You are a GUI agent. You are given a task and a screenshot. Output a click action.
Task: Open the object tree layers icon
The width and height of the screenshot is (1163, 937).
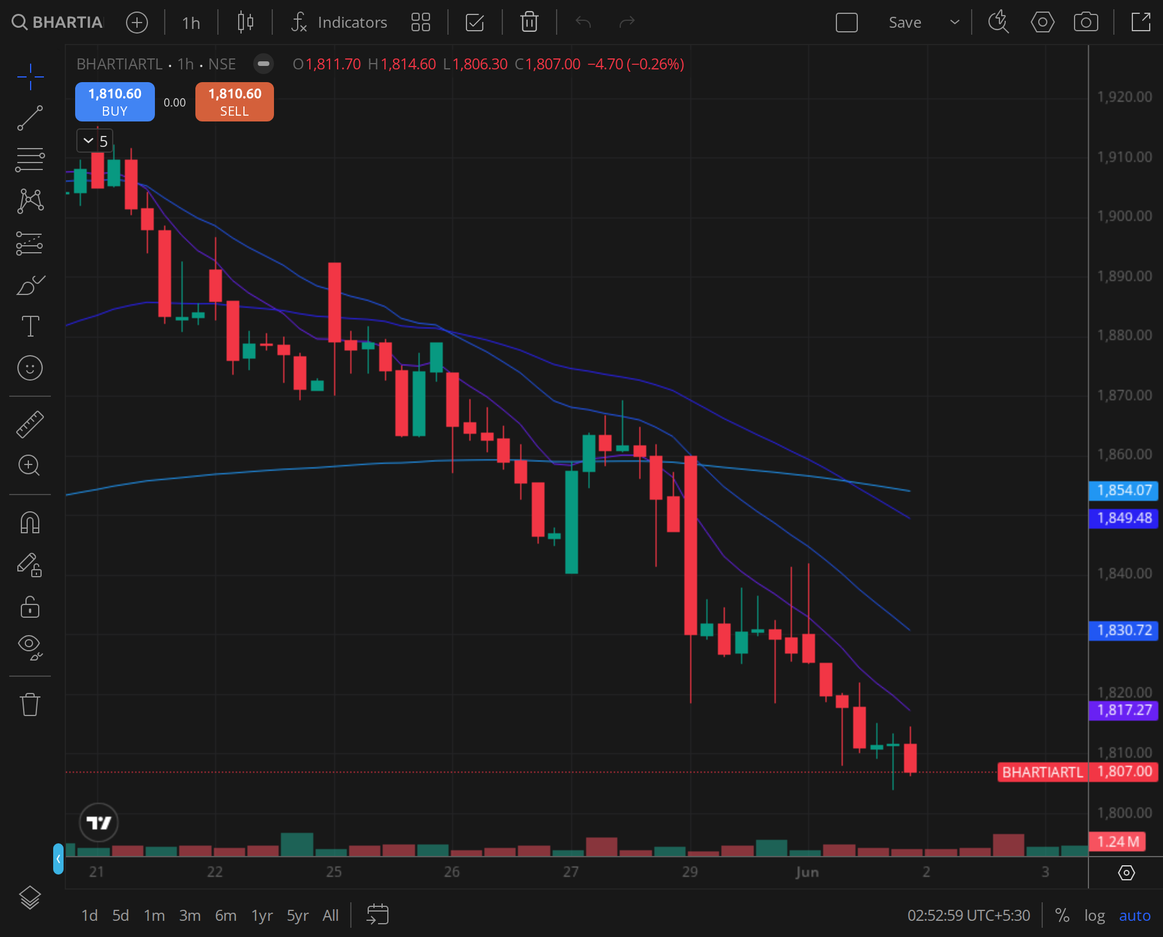coord(30,898)
